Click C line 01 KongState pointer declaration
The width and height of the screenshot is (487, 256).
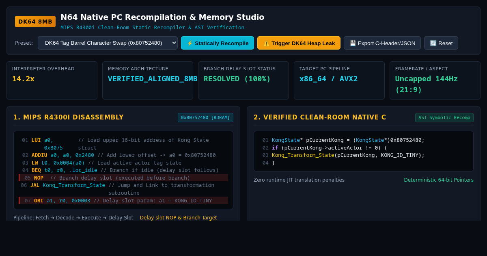coord(364,140)
